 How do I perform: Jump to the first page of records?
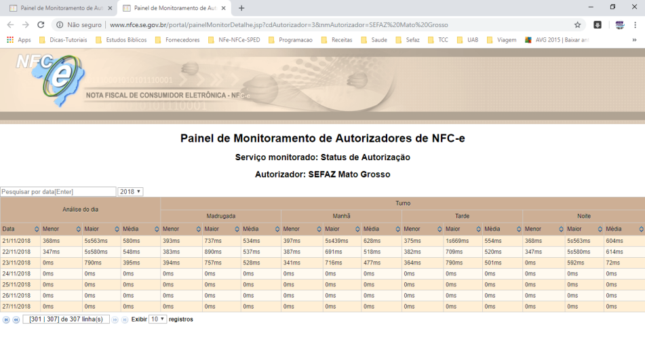point(6,320)
